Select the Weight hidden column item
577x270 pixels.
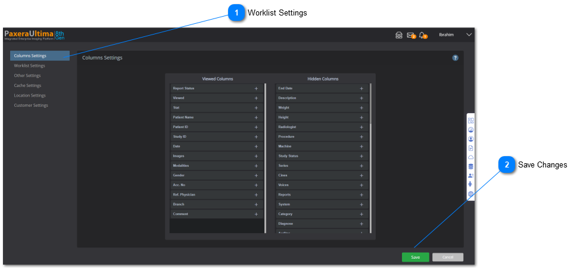(322, 108)
